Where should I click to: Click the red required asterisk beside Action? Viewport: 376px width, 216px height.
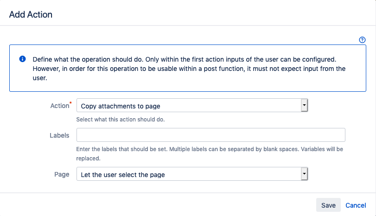point(70,103)
